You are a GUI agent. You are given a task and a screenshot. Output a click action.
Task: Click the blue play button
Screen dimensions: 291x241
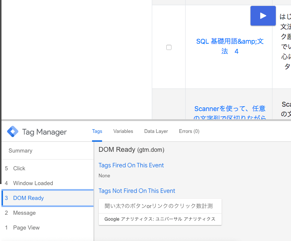tap(263, 16)
